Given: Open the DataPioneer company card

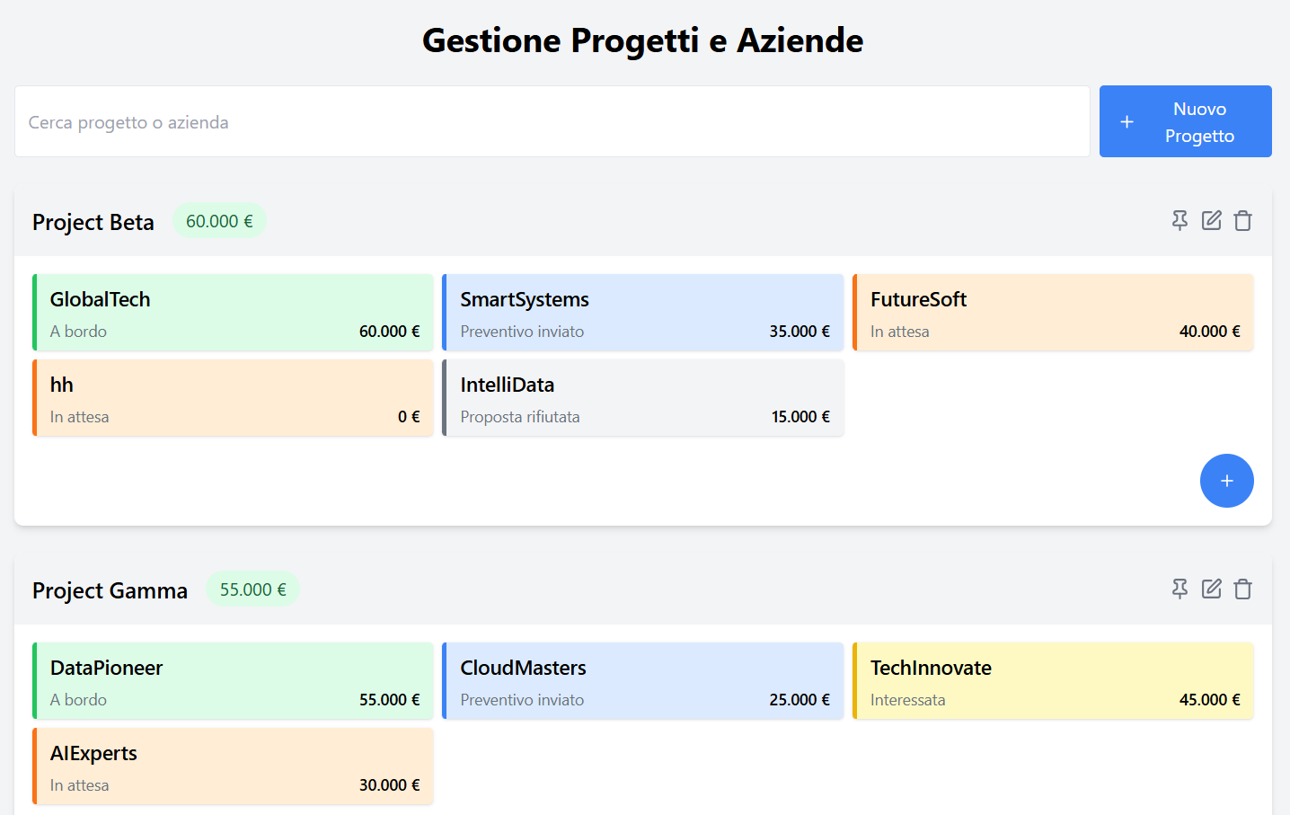Looking at the screenshot, I should 233,681.
